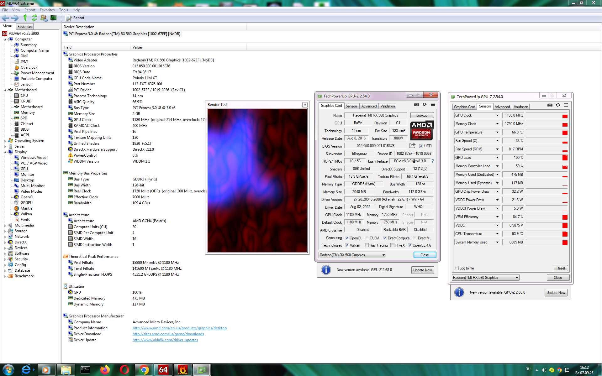Toggle the UEFI checkbox
602x376 pixels.
coord(421,146)
